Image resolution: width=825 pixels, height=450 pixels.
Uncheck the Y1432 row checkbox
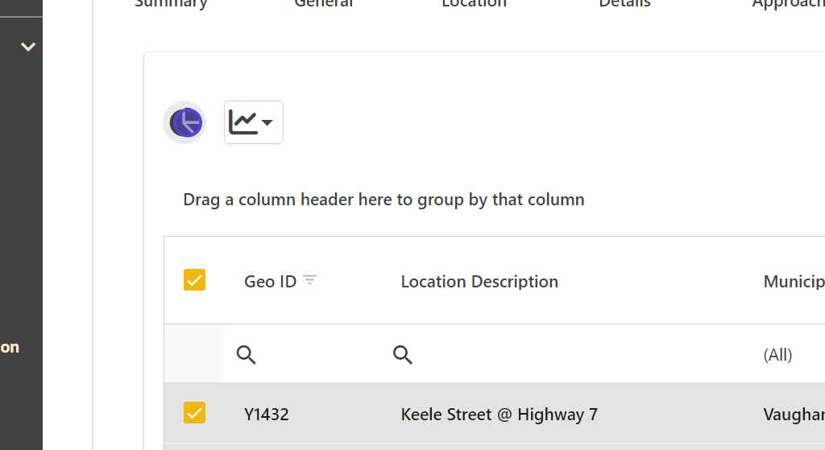194,413
